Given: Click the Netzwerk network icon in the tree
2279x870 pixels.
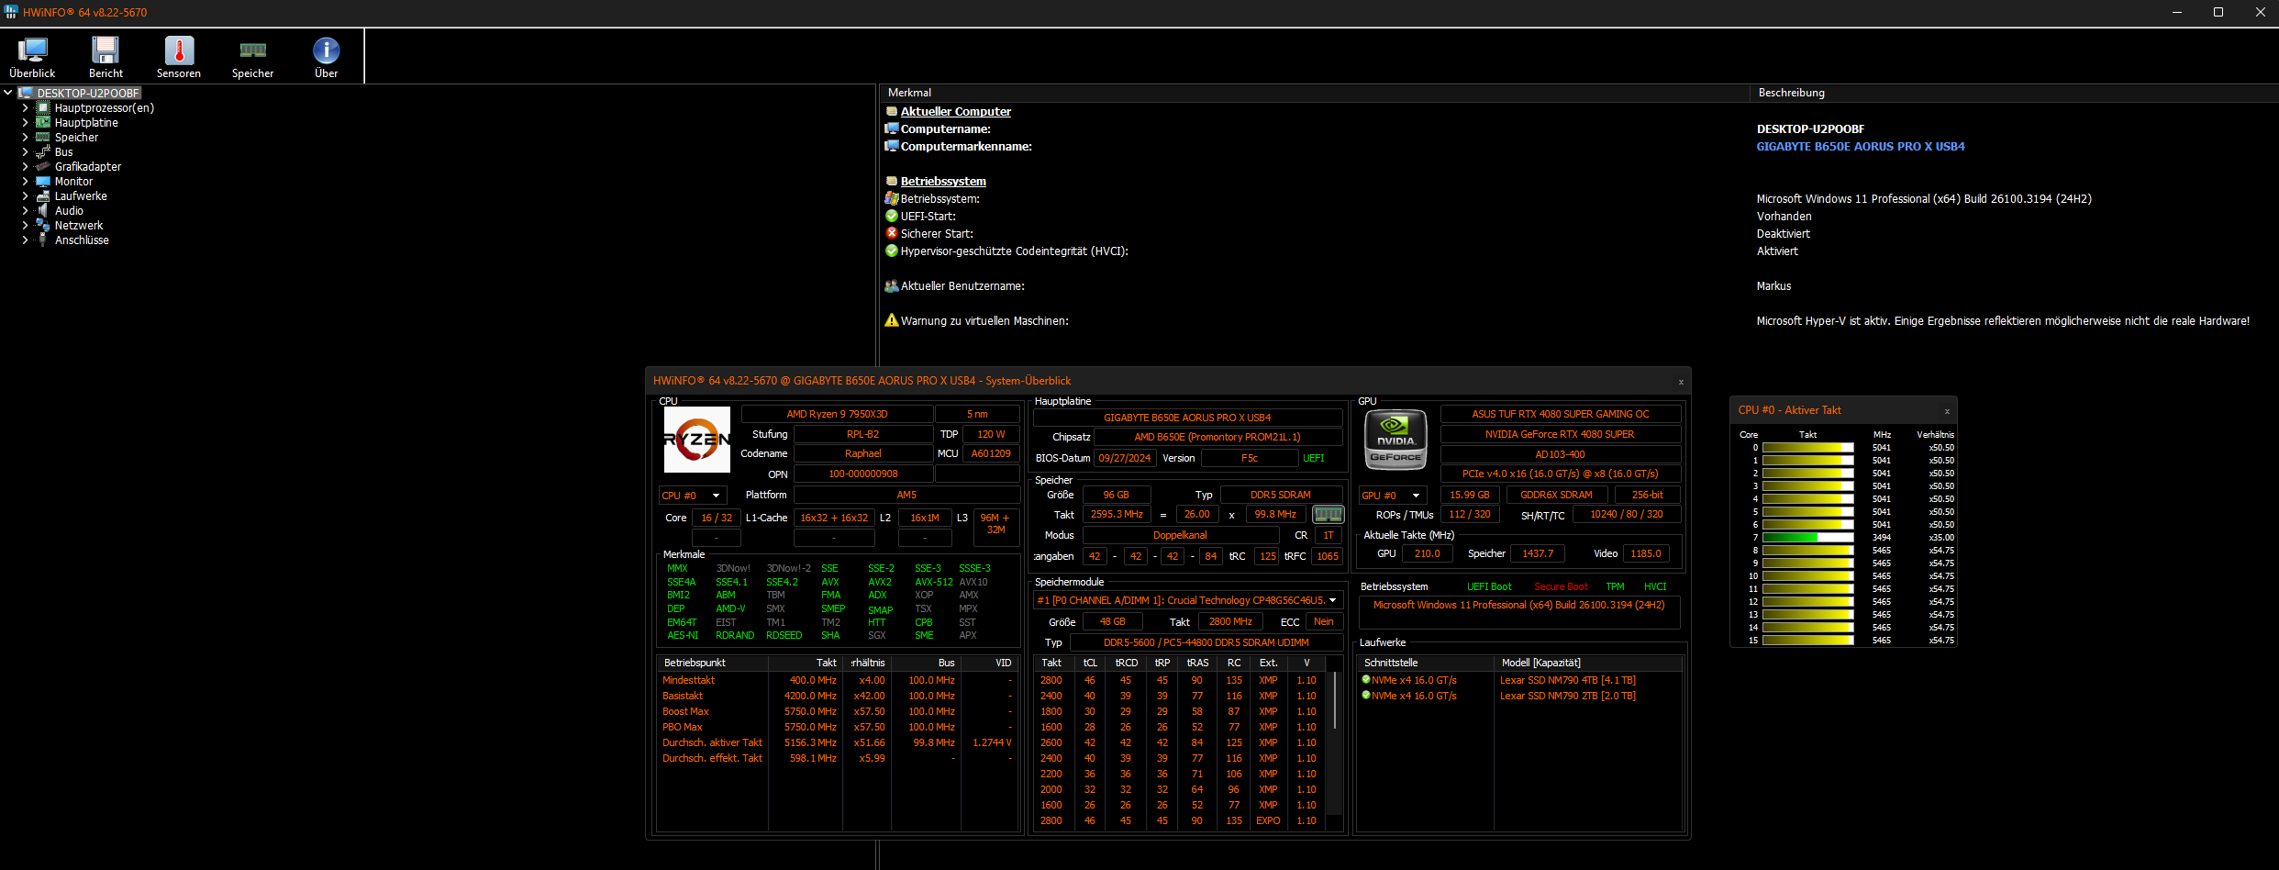Looking at the screenshot, I should pos(42,226).
